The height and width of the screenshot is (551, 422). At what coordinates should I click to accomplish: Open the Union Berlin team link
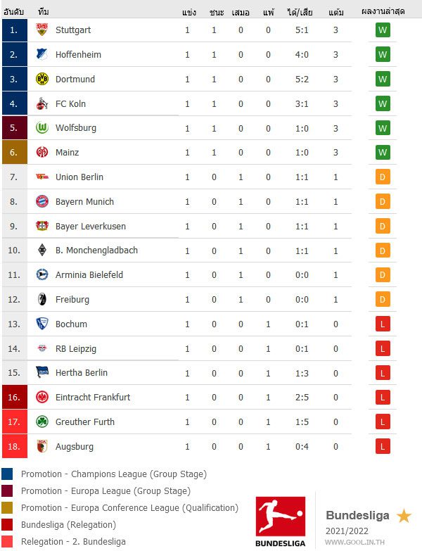pos(79,177)
